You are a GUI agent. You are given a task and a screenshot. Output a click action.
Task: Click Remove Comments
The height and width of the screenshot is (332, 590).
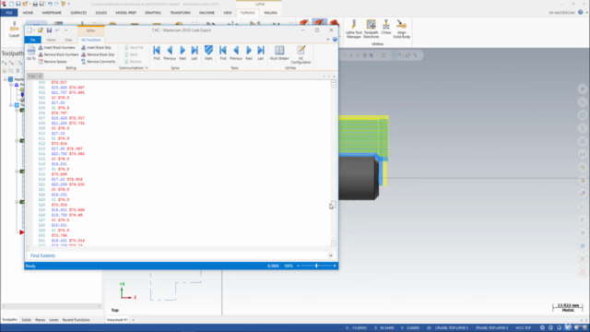99,62
